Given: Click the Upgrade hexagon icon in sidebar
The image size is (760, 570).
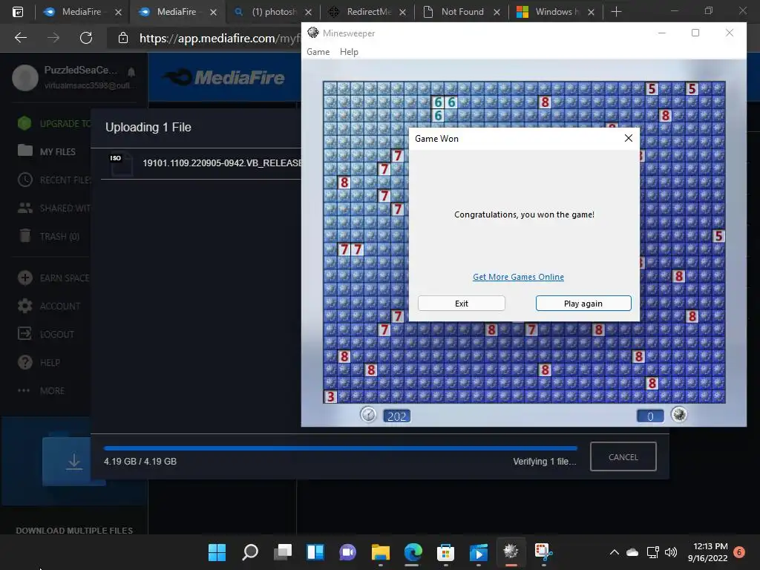Looking at the screenshot, I should pyautogui.click(x=24, y=123).
